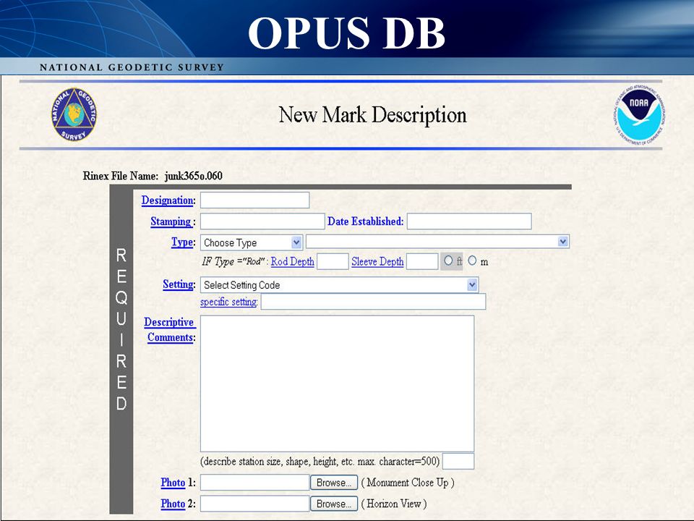Open the Designation help link

point(167,200)
